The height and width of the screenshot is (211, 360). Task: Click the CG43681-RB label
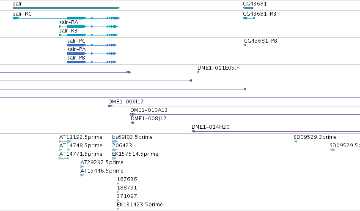pyautogui.click(x=259, y=14)
